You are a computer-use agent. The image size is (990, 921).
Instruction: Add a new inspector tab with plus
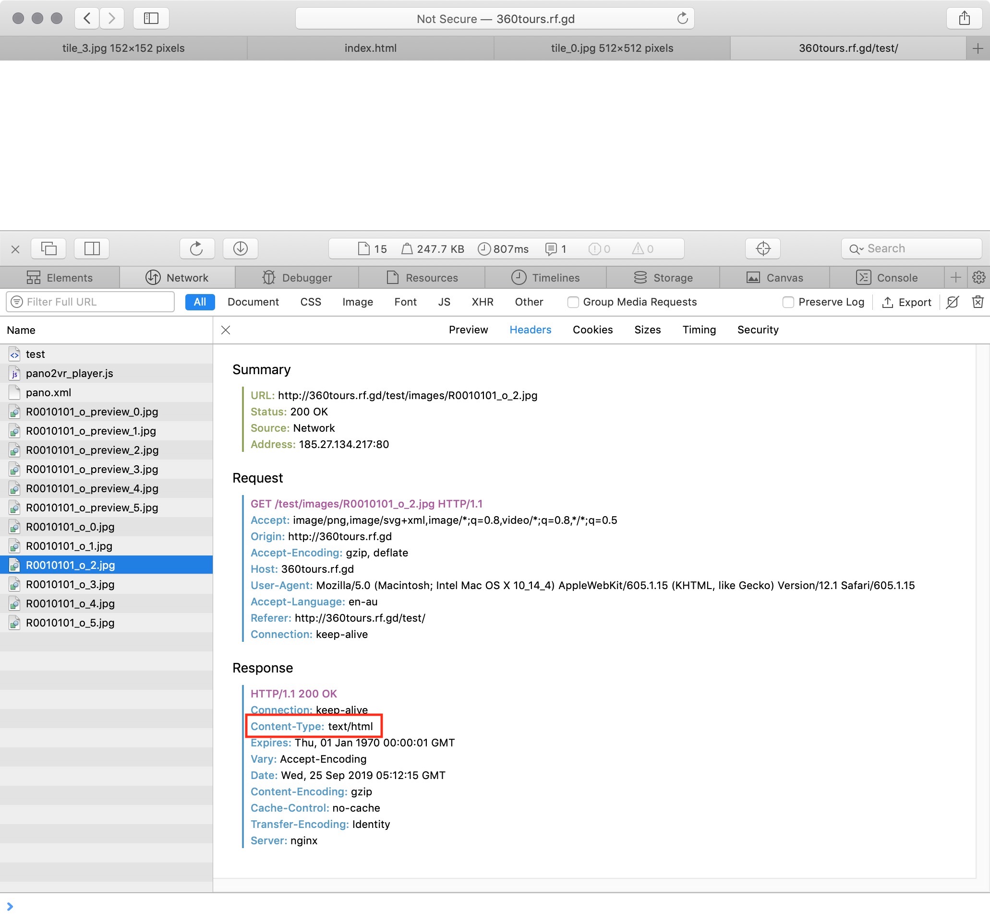[x=955, y=277]
